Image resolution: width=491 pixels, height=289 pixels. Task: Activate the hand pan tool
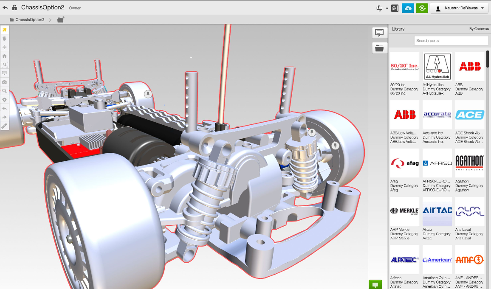[x=4, y=38]
